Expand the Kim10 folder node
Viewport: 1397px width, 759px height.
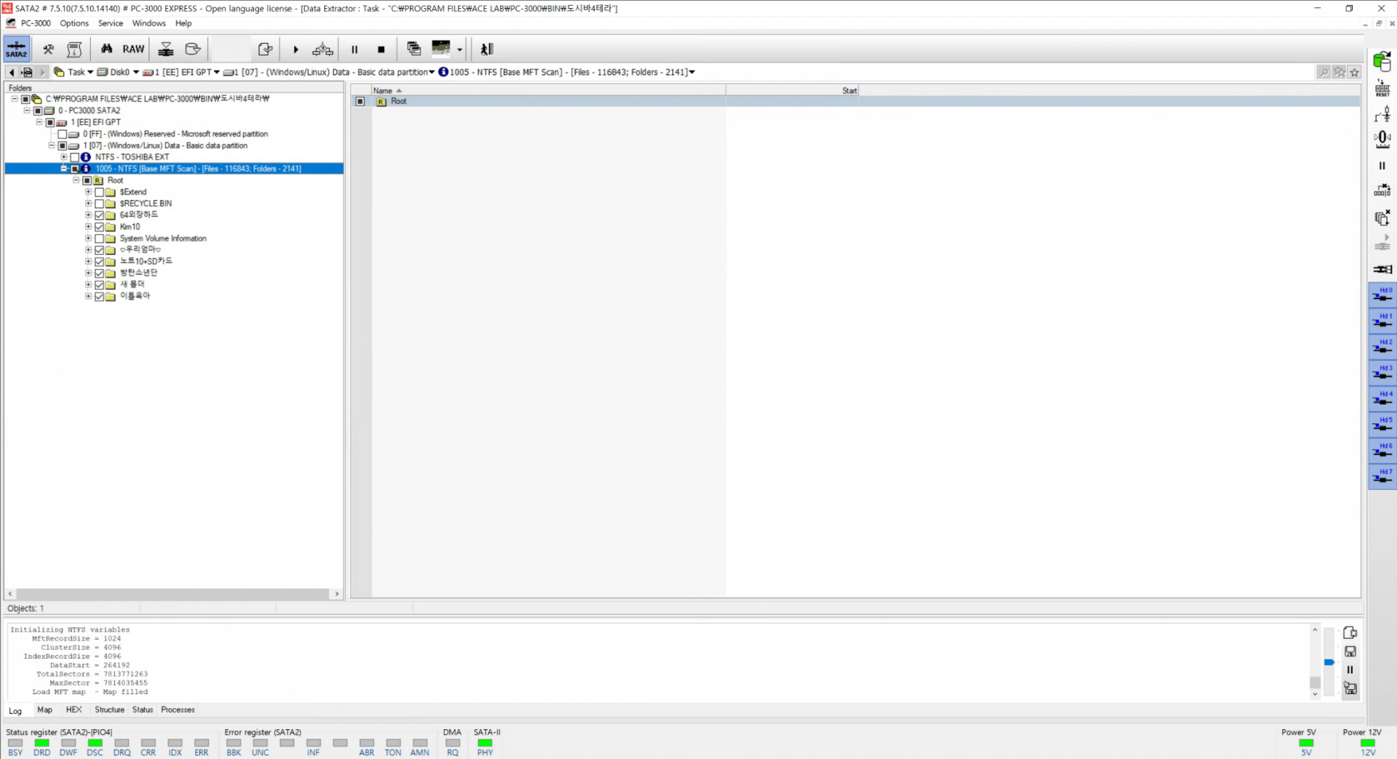[88, 227]
